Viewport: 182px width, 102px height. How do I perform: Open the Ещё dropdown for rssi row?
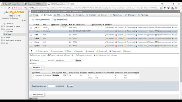[174, 35]
